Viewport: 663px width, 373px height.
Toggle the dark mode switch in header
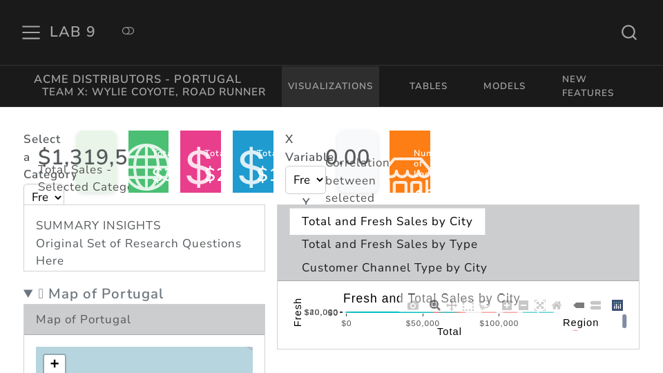pyautogui.click(x=128, y=31)
